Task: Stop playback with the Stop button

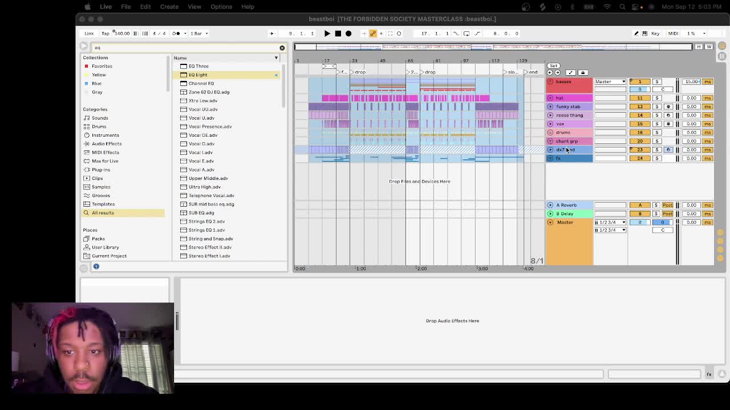Action: click(x=338, y=33)
